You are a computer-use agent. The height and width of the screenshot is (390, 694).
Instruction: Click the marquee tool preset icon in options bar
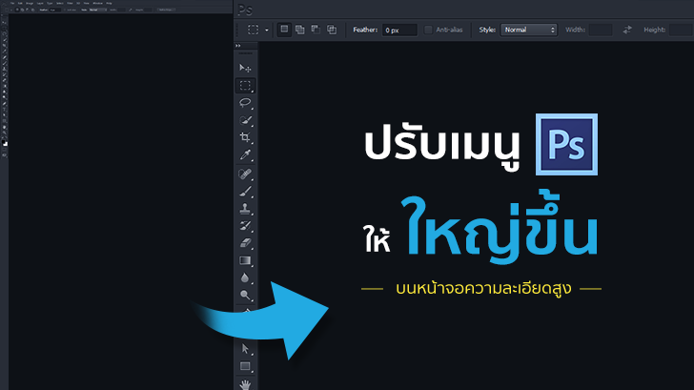point(254,30)
